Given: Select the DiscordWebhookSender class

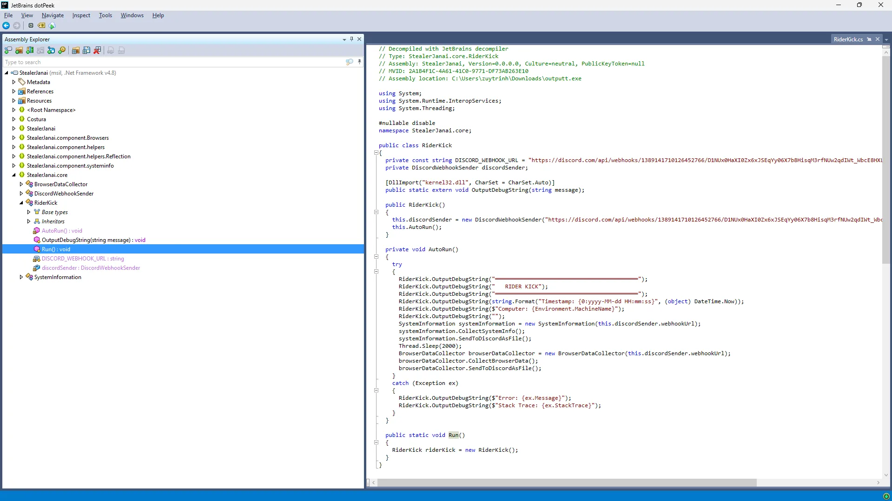Looking at the screenshot, I should [64, 194].
